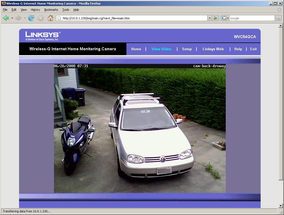Open the Forward history dropdown arrow
This screenshot has width=284, height=215.
click(x=25, y=18)
